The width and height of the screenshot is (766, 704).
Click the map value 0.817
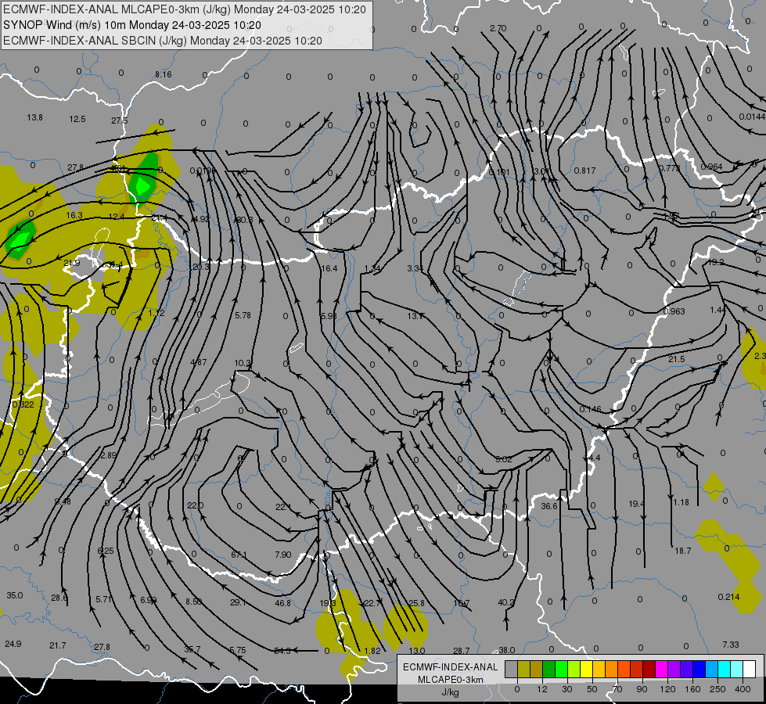(584, 171)
